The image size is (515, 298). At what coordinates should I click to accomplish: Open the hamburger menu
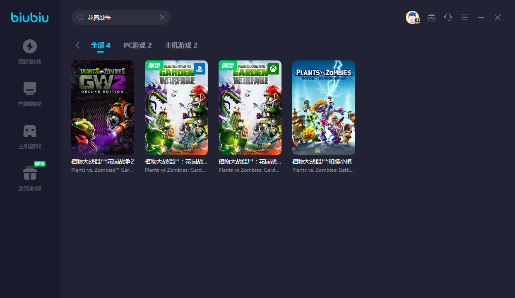pyautogui.click(x=464, y=17)
